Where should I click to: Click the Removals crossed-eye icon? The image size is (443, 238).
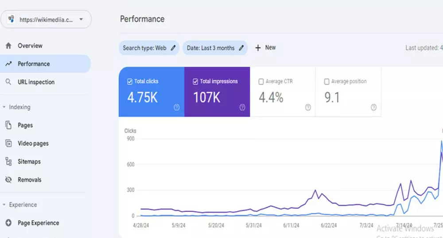point(8,180)
